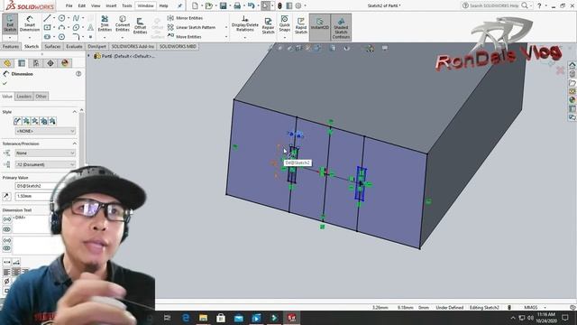Collapse the Tolerance/Precision section

(x=75, y=144)
